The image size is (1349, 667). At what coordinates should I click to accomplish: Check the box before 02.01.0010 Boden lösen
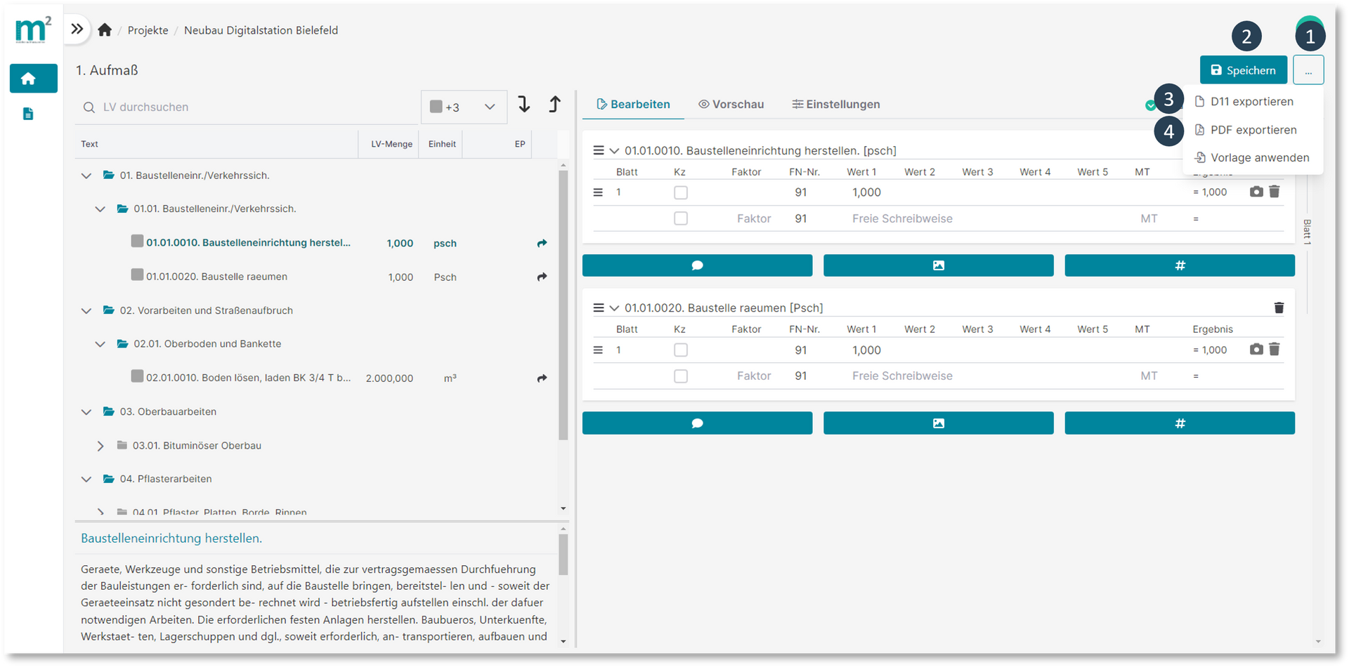(x=138, y=376)
